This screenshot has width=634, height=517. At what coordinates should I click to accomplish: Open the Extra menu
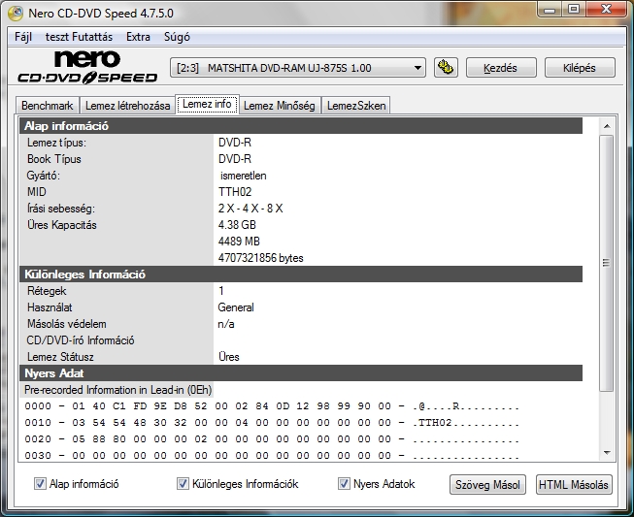point(138,37)
